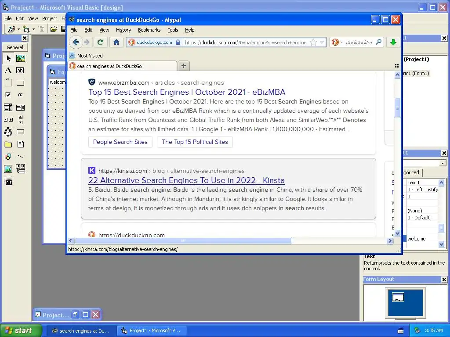The image size is (450, 337).
Task: Select the Label control tool
Action: [x=8, y=71]
